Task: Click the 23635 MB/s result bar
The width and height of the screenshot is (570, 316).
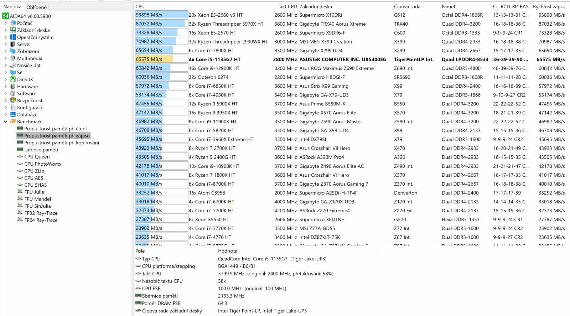Action: pos(161,237)
